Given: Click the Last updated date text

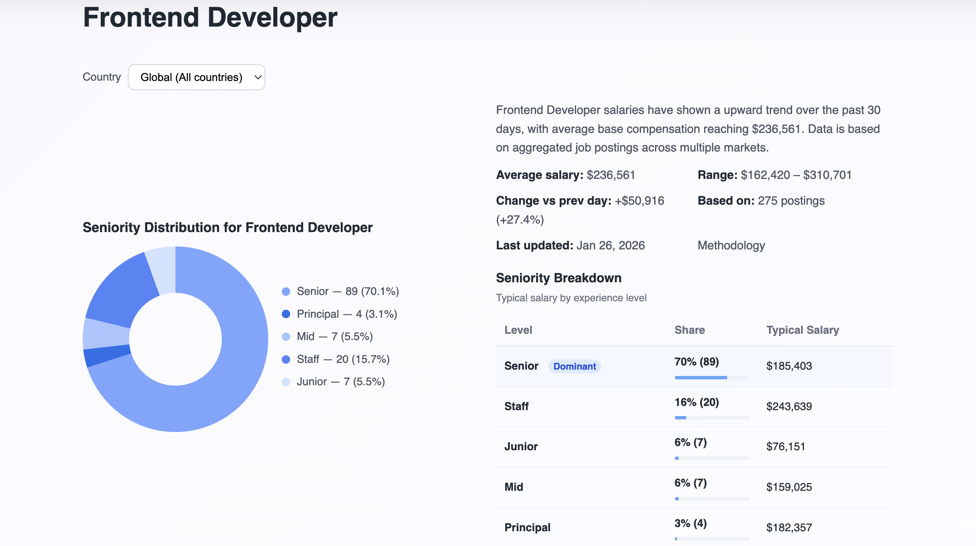Looking at the screenshot, I should coord(610,245).
